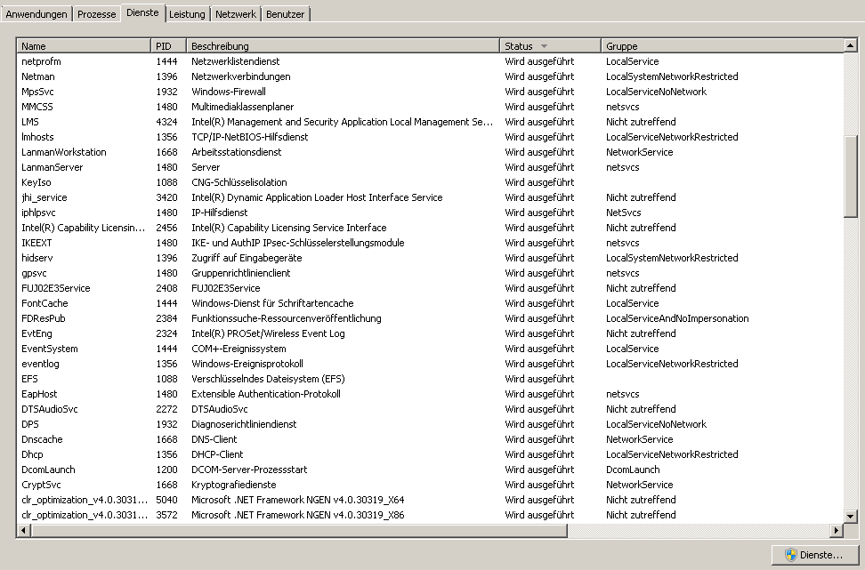Click the horizontal scrollbar right arrow
865x570 pixels.
(x=837, y=530)
